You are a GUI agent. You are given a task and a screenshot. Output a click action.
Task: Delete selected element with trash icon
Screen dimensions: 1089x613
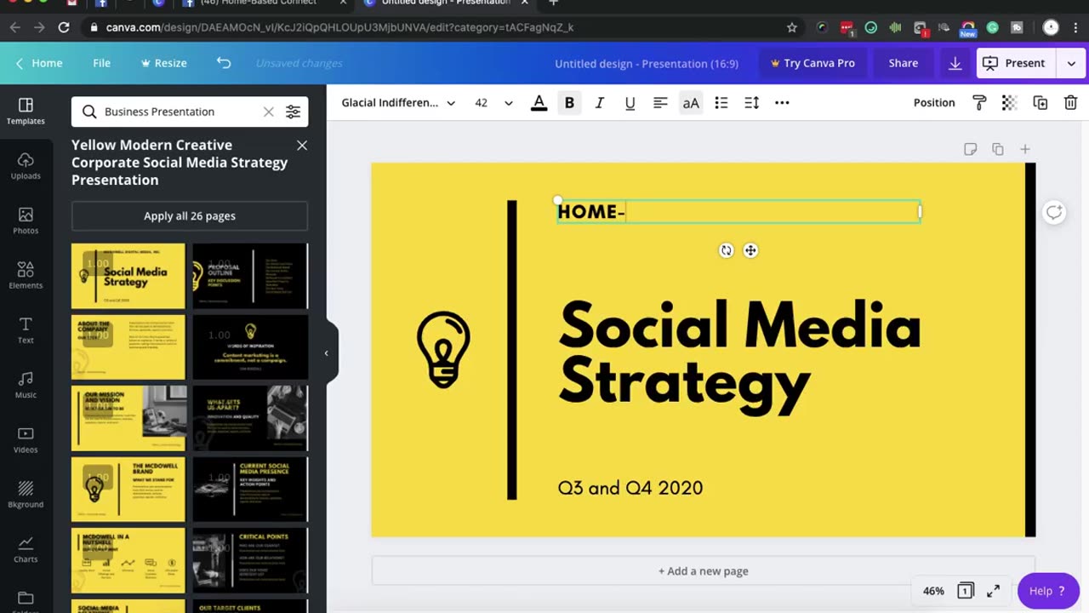1070,103
